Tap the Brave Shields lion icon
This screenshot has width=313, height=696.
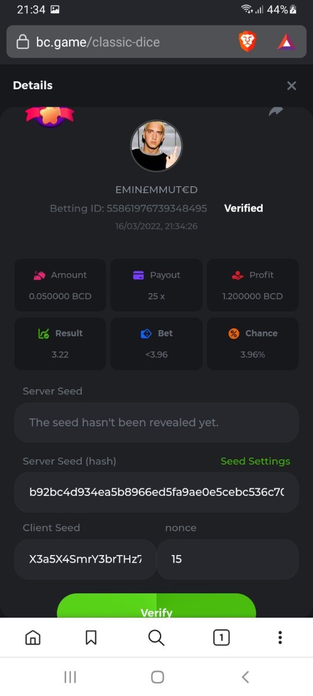click(248, 42)
